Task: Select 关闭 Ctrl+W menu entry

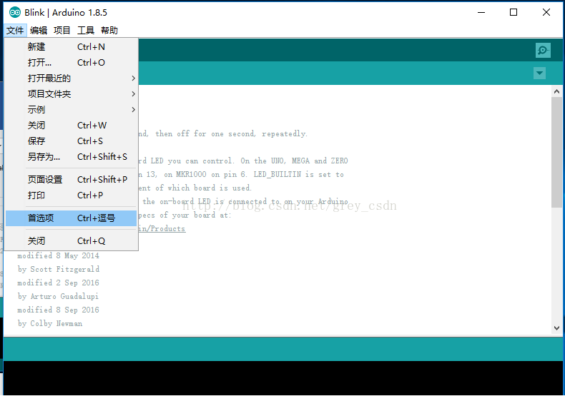Action: (71, 126)
